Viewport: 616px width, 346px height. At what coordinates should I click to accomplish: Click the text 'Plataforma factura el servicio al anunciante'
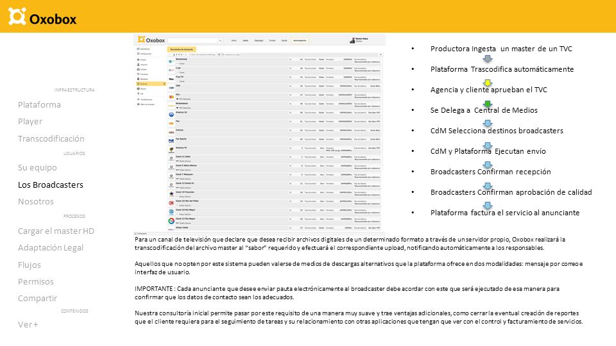(505, 213)
